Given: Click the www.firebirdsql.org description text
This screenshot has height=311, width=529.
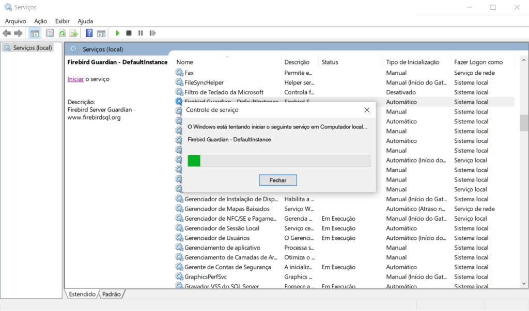Looking at the screenshot, I should [94, 117].
